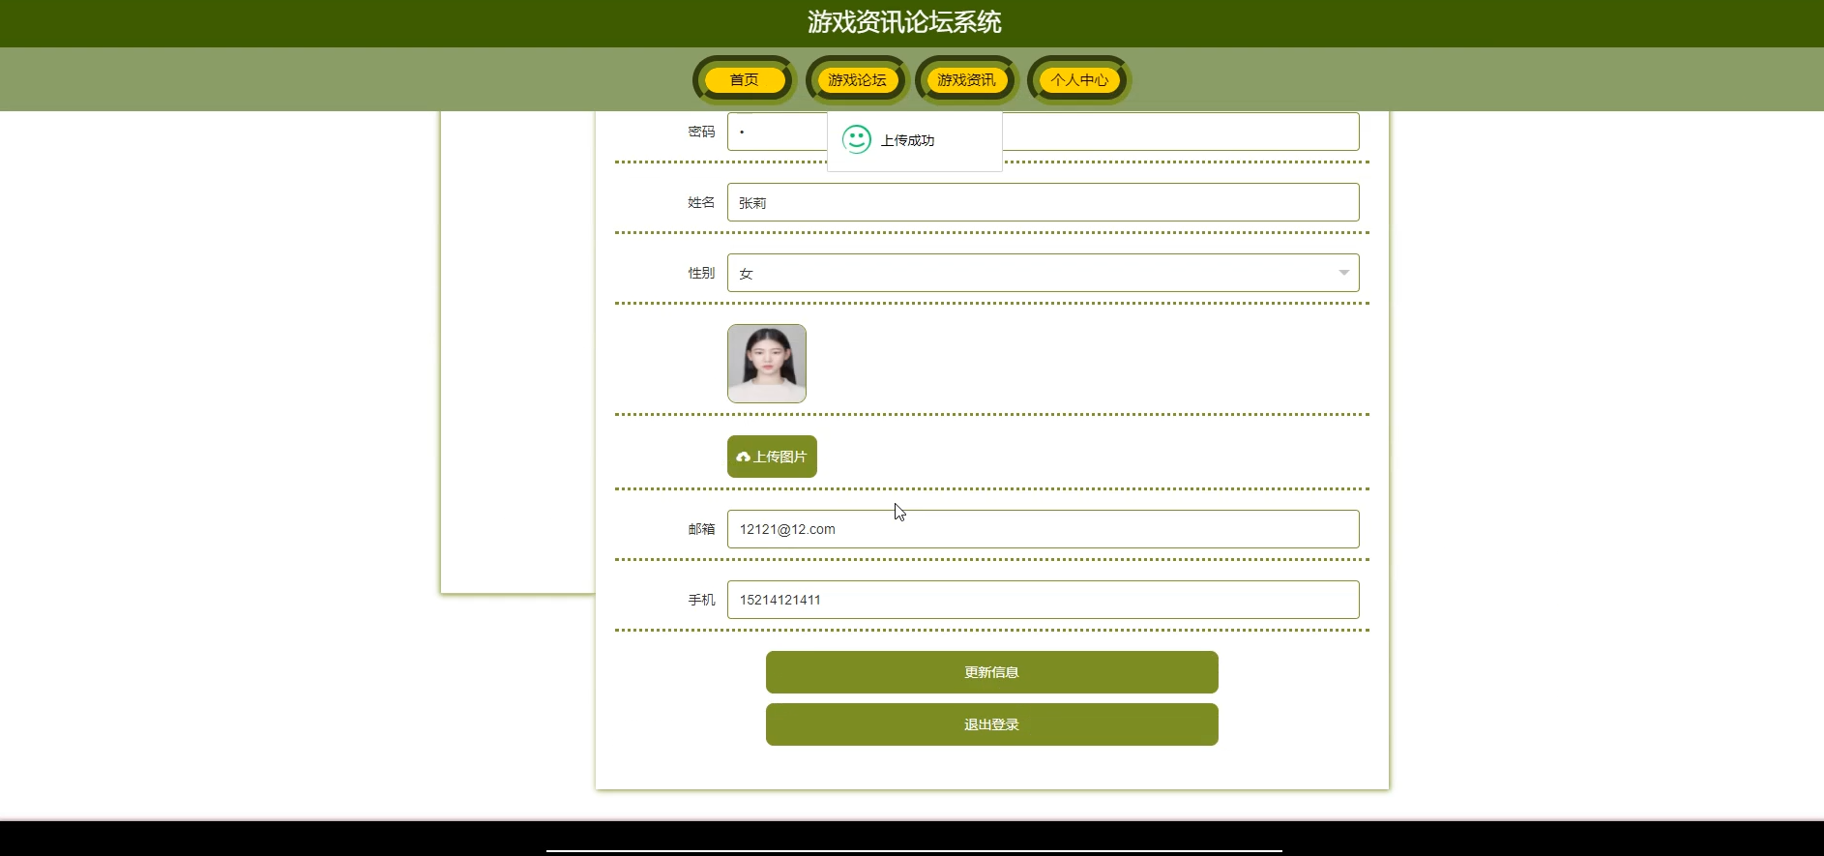Click the 姓名 label text
The width and height of the screenshot is (1824, 856).
click(x=701, y=202)
